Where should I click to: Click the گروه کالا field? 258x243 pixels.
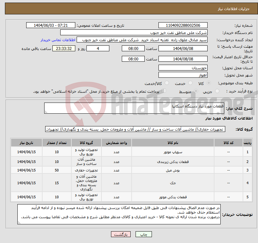[x=135, y=129]
